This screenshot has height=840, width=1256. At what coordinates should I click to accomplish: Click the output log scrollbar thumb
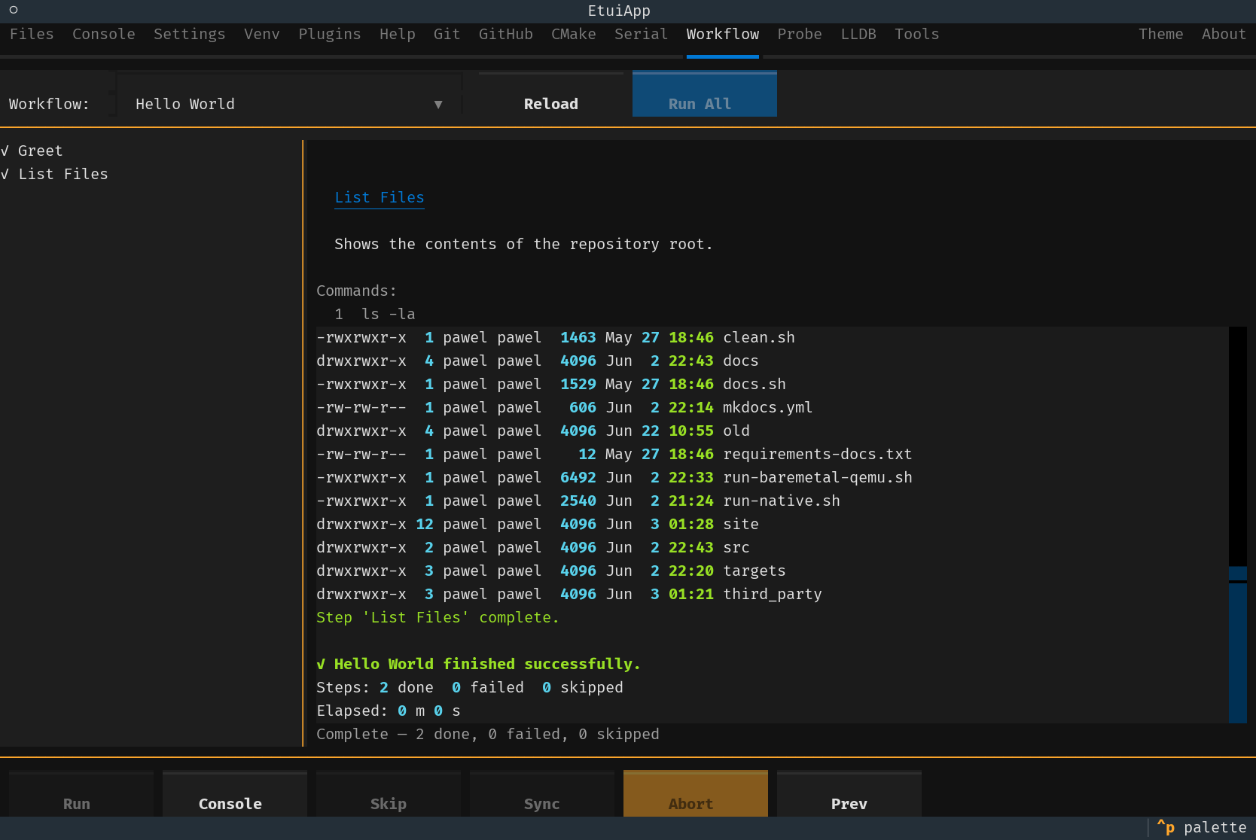pyautogui.click(x=1238, y=644)
